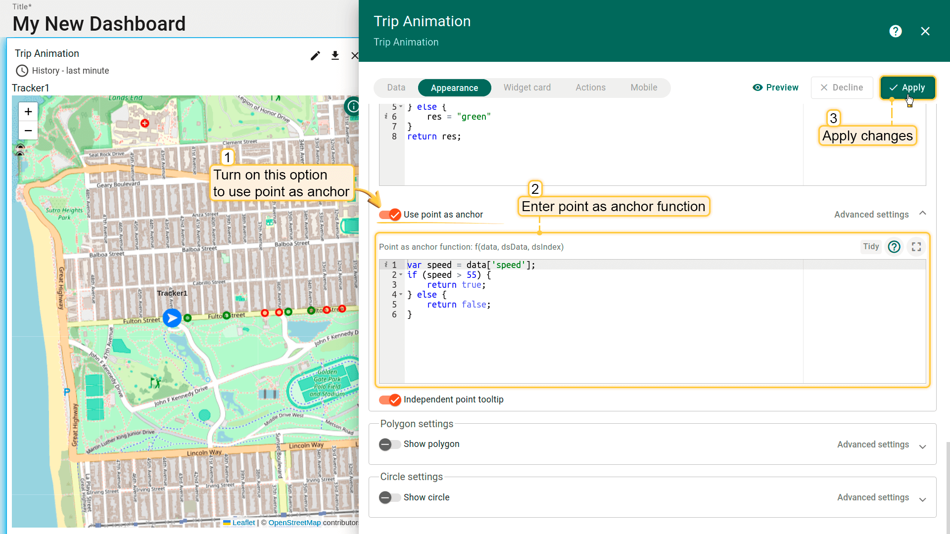Screen dimensions: 950x534
Task: Click the dashboard title My New Dashboard
Action: [x=99, y=24]
